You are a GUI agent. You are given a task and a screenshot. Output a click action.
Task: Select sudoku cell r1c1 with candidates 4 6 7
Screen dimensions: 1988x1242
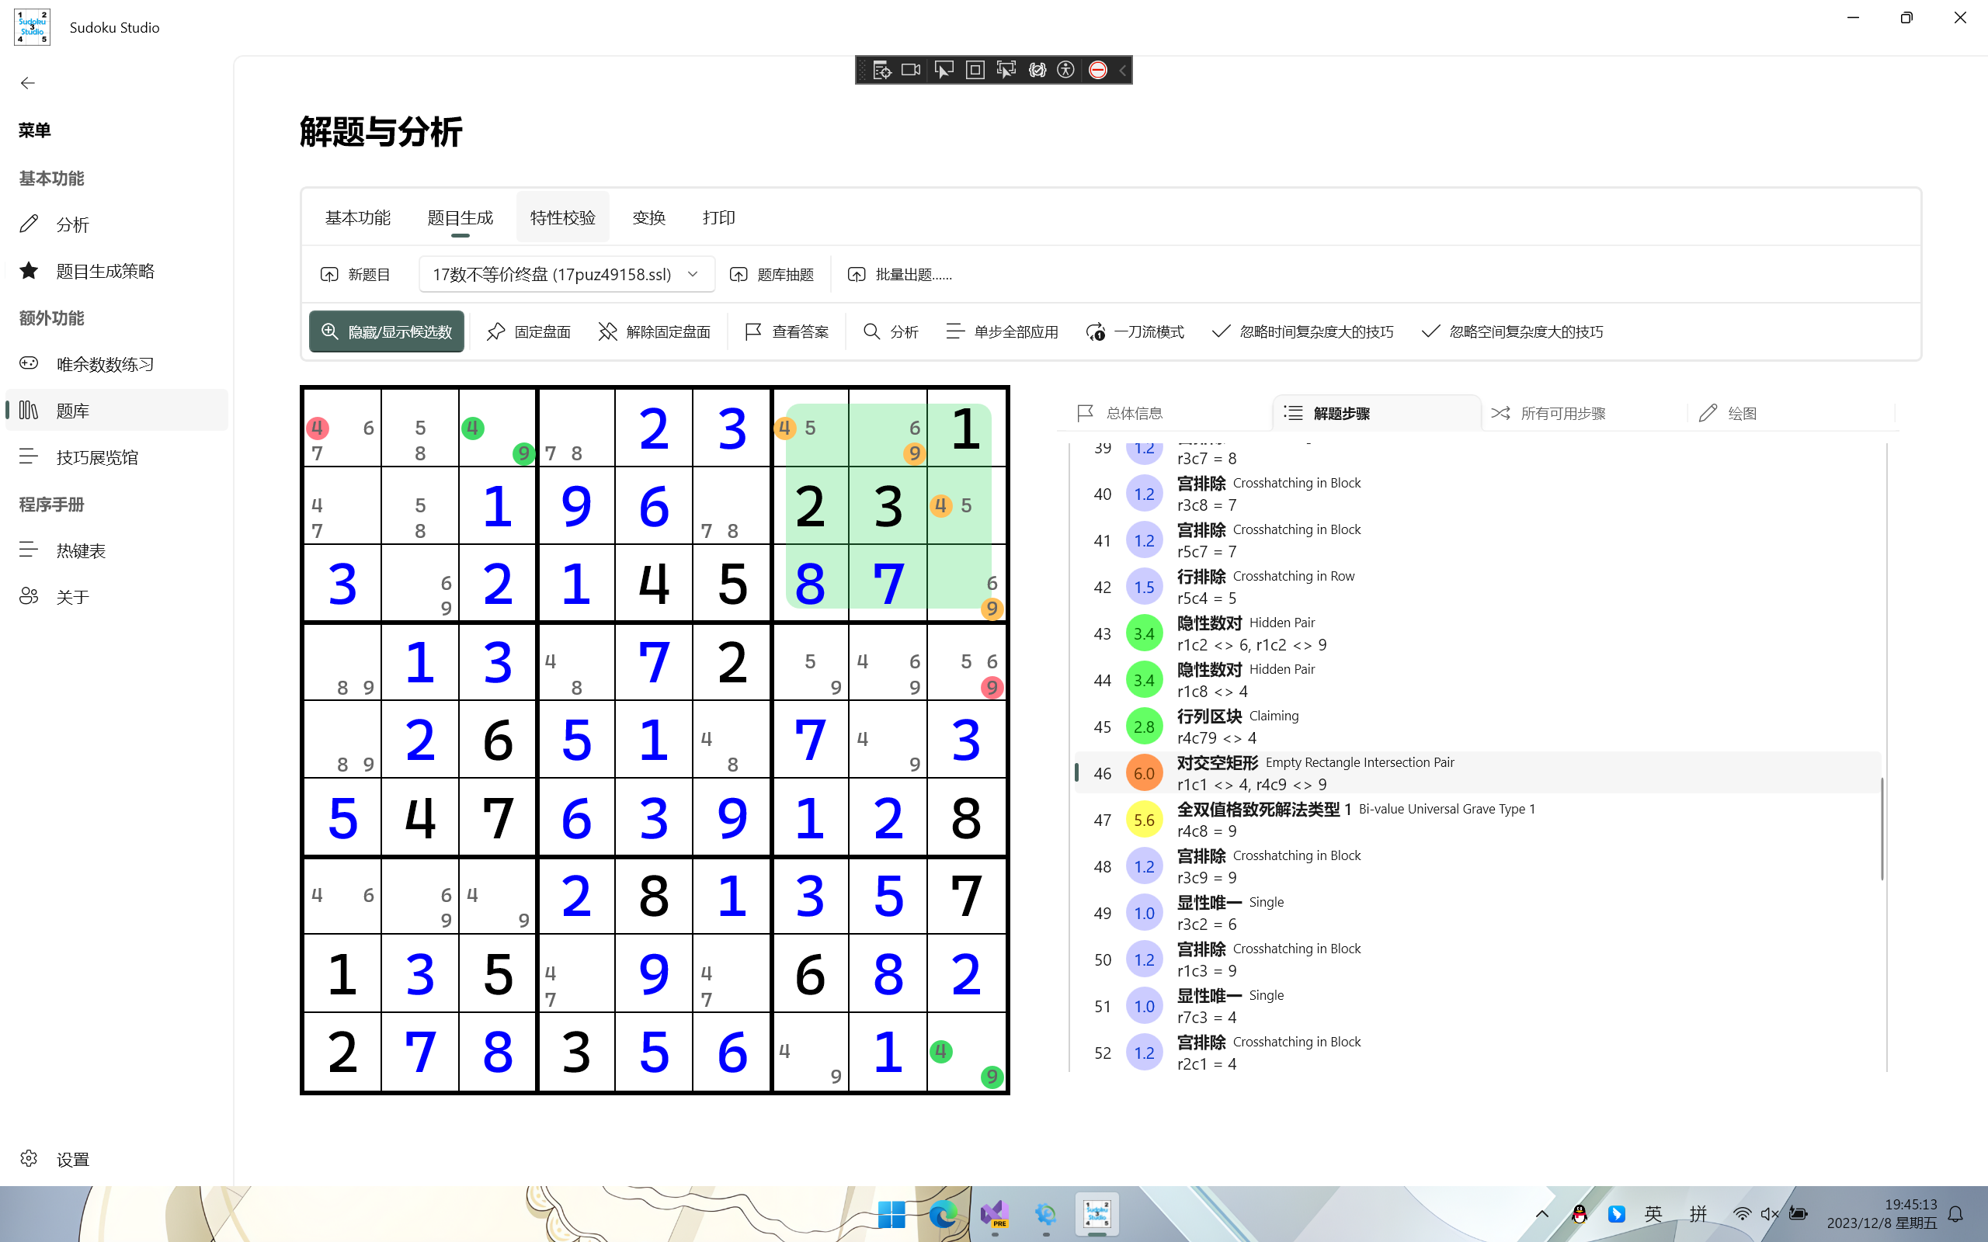[x=342, y=428]
